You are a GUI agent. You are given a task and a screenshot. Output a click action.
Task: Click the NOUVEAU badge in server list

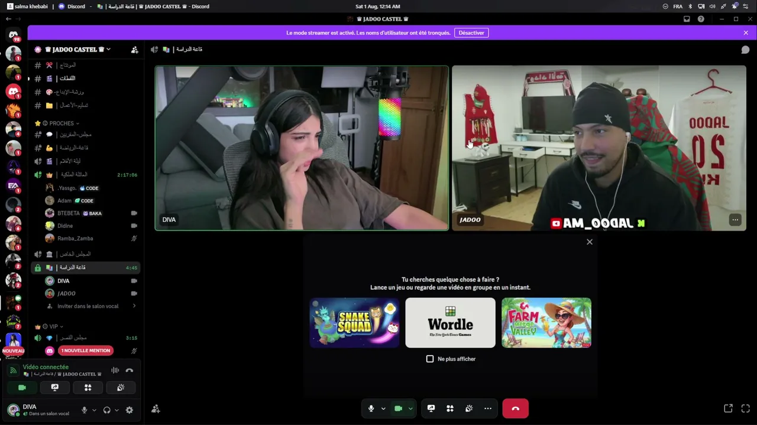[13, 351]
